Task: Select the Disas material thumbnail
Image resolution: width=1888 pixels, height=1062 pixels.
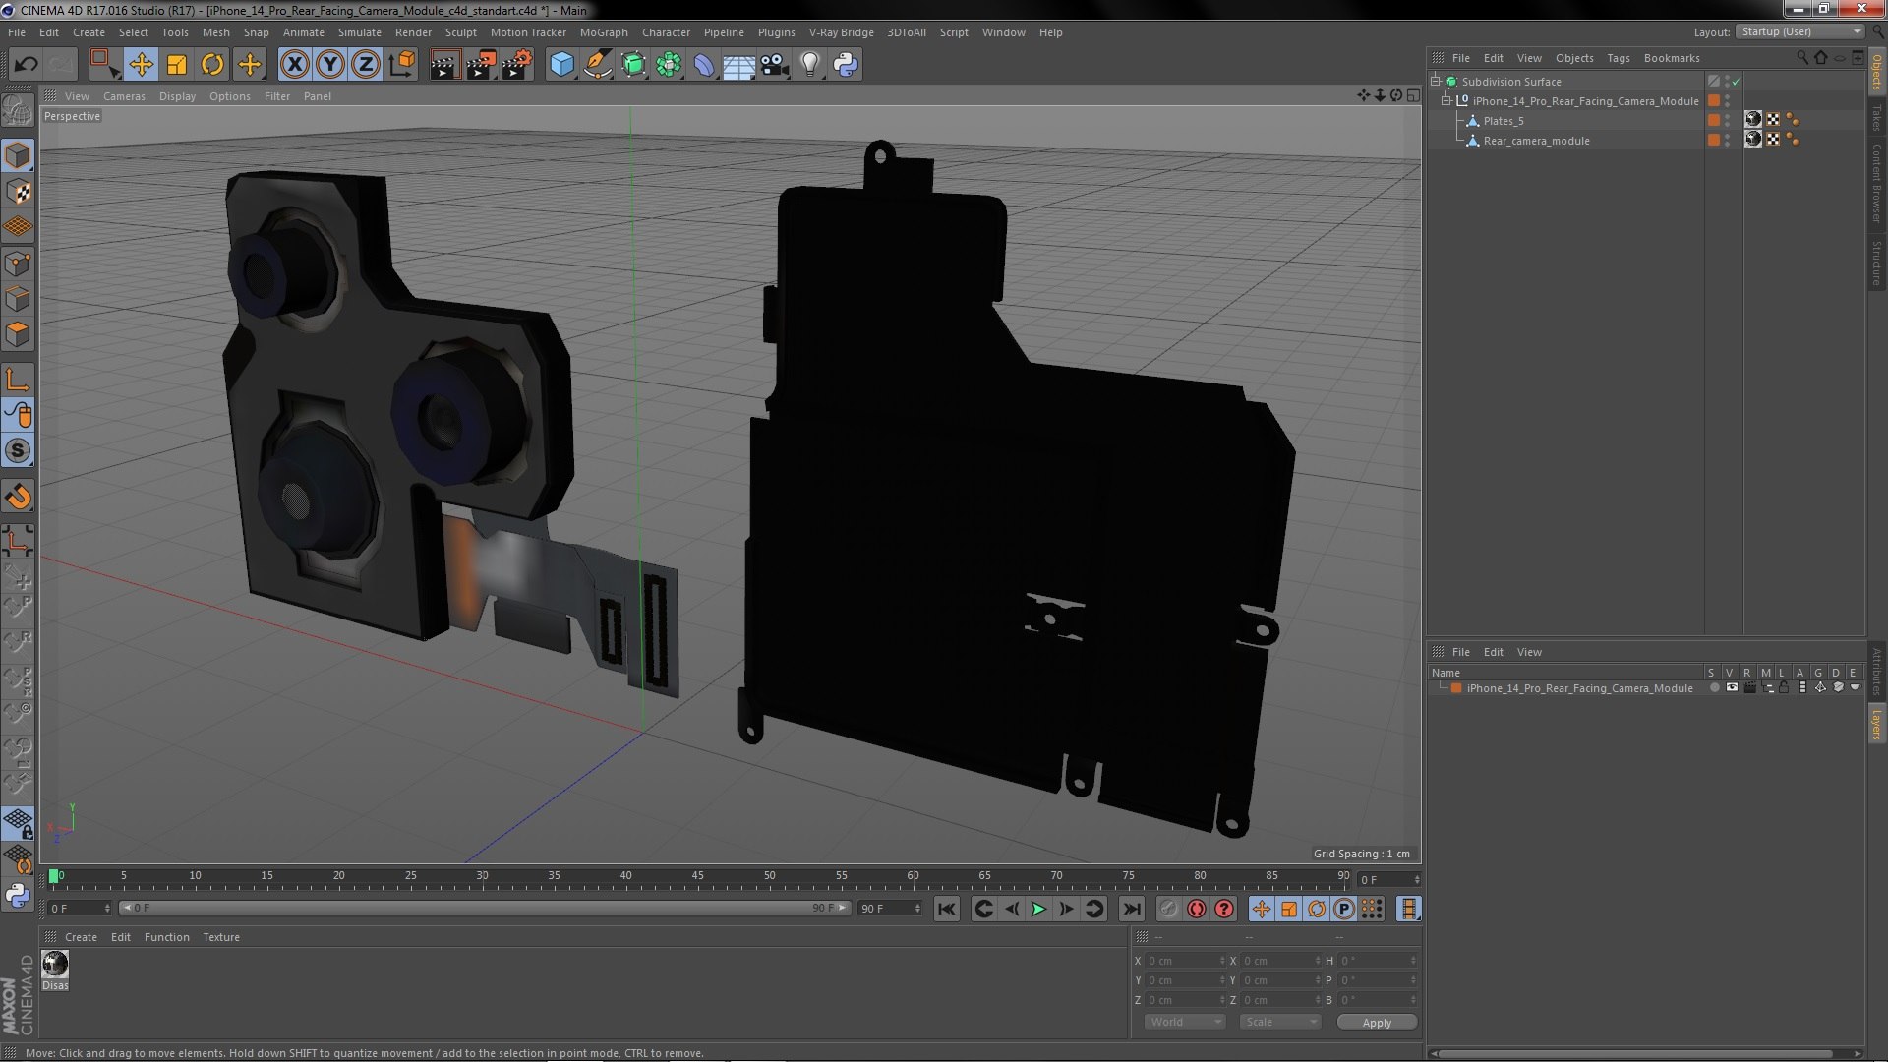Action: coord(55,966)
